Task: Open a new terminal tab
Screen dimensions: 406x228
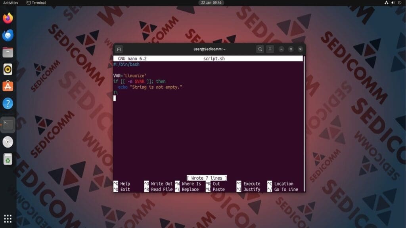Action: (119, 49)
